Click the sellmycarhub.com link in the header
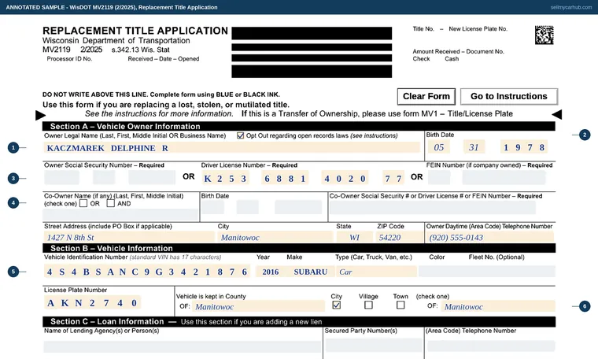The image size is (598, 359). [x=571, y=7]
